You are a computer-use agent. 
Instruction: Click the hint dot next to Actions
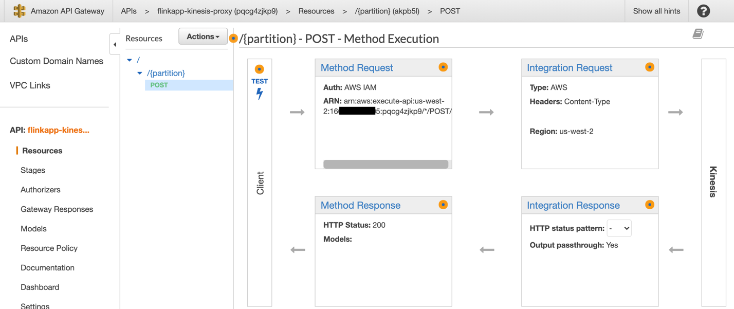tap(233, 39)
